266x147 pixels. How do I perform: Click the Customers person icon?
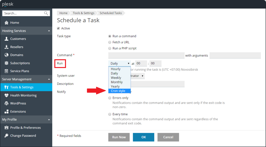click(x=6, y=39)
